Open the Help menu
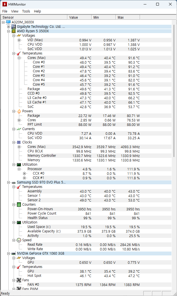 coord(38,11)
